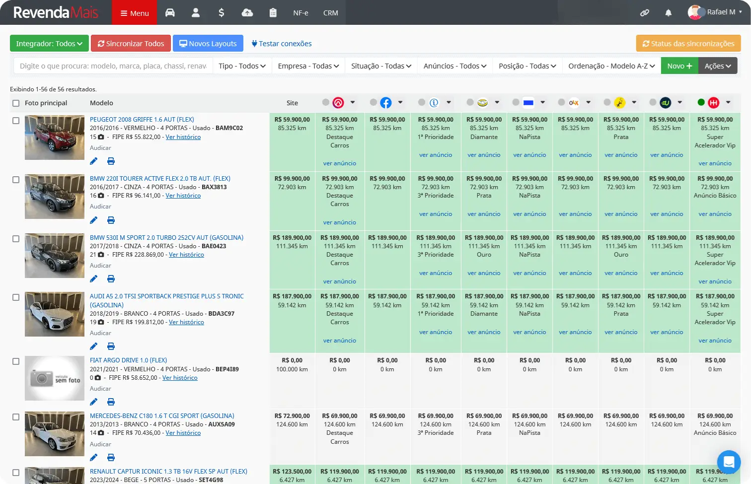Open the car icon in top navigation
751x484 pixels.
[170, 13]
